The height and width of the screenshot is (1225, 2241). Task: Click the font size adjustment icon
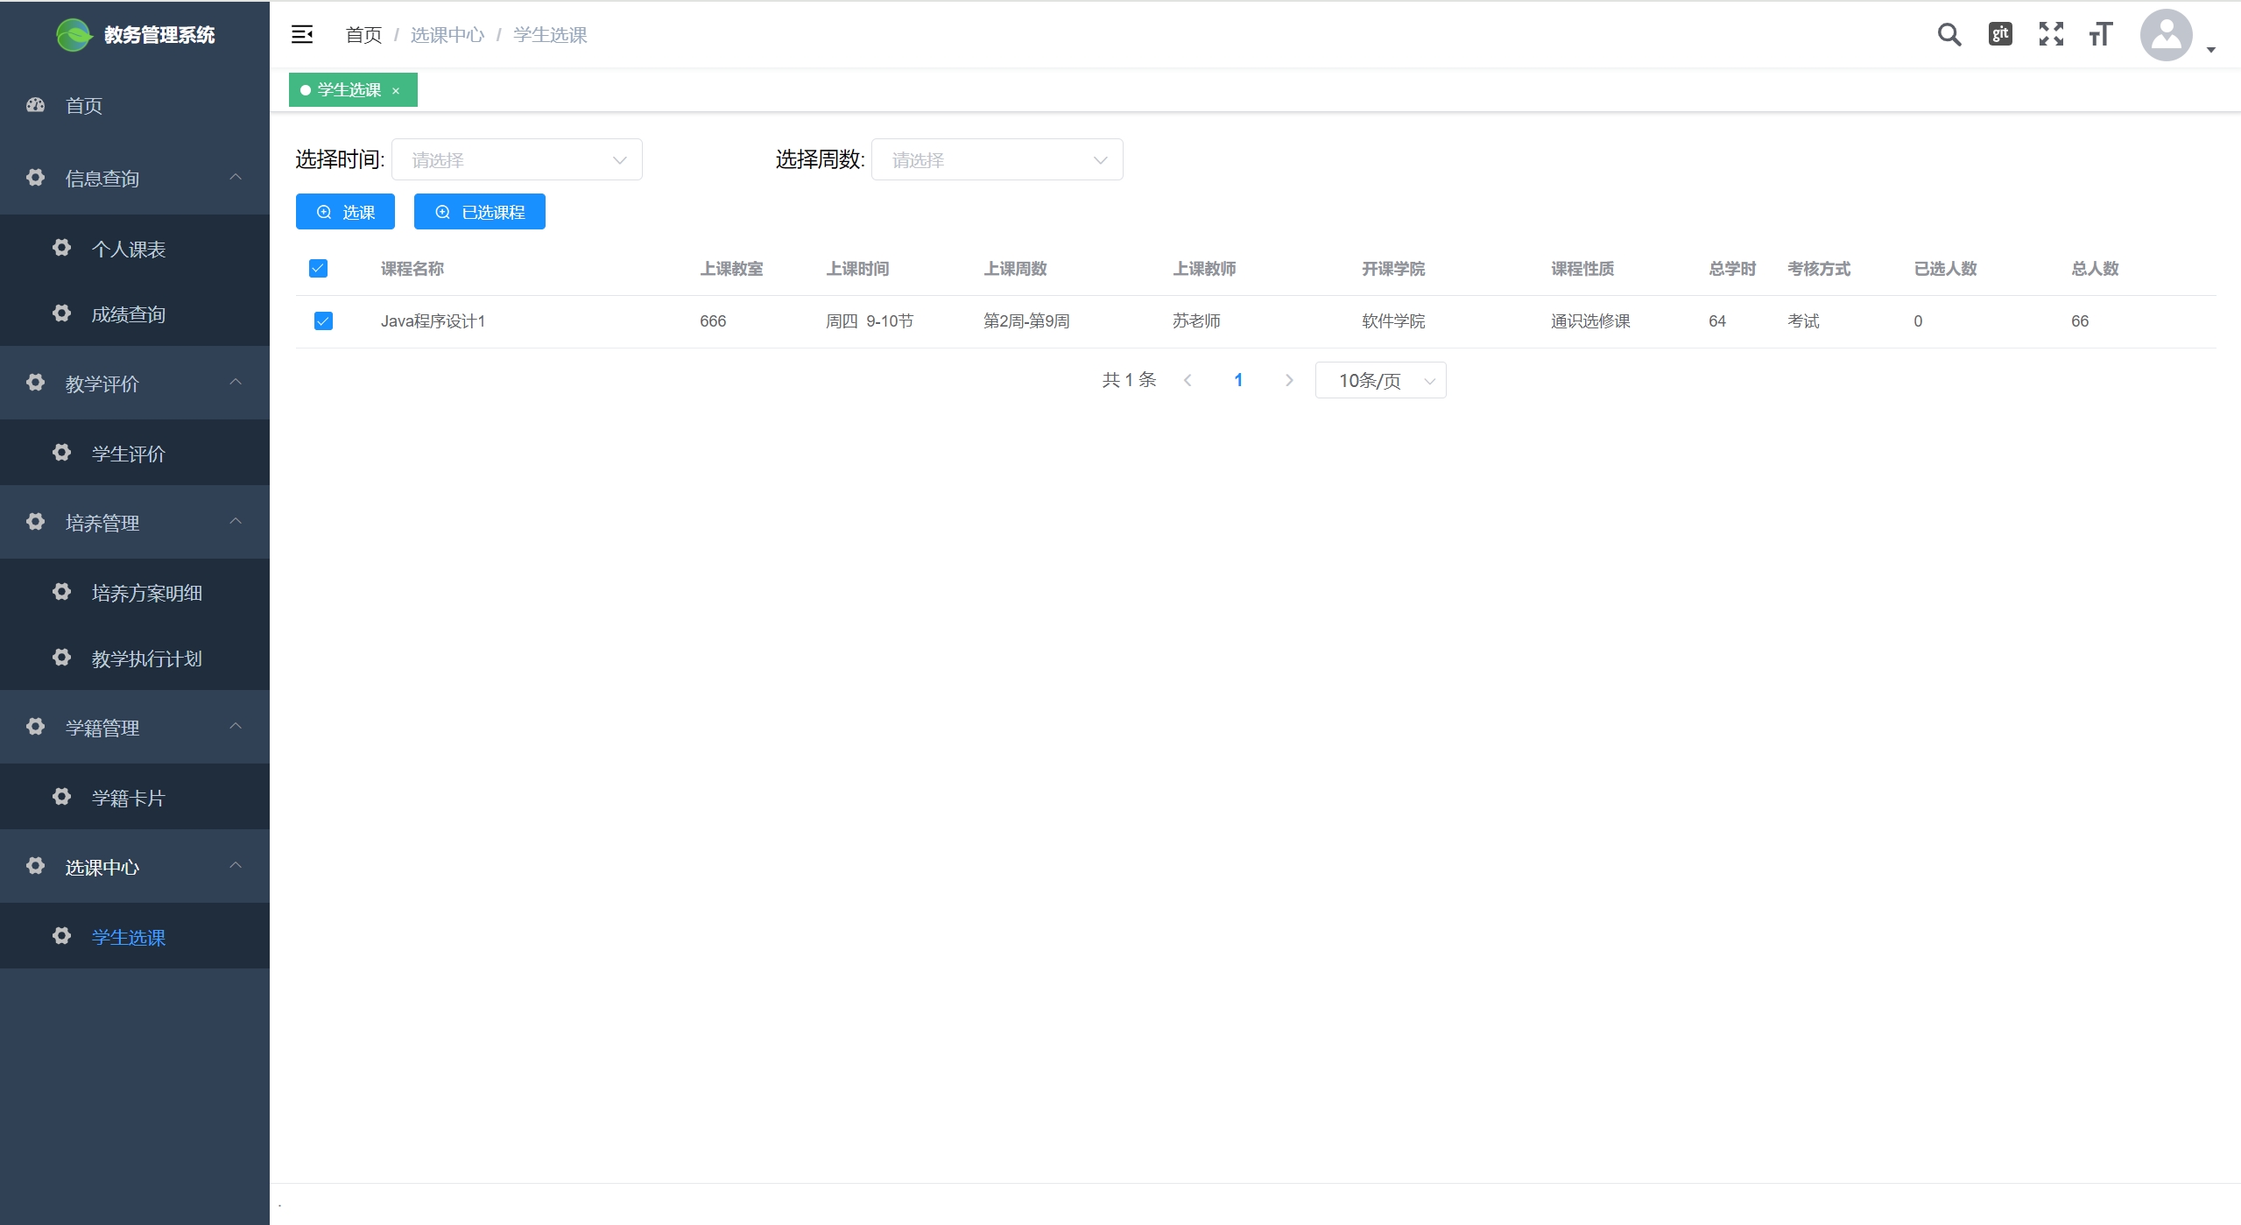(2101, 34)
